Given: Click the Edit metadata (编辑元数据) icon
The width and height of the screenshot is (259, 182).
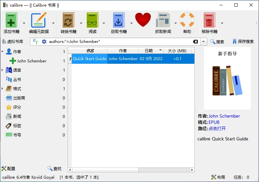Looking at the screenshot, I should [x=39, y=20].
